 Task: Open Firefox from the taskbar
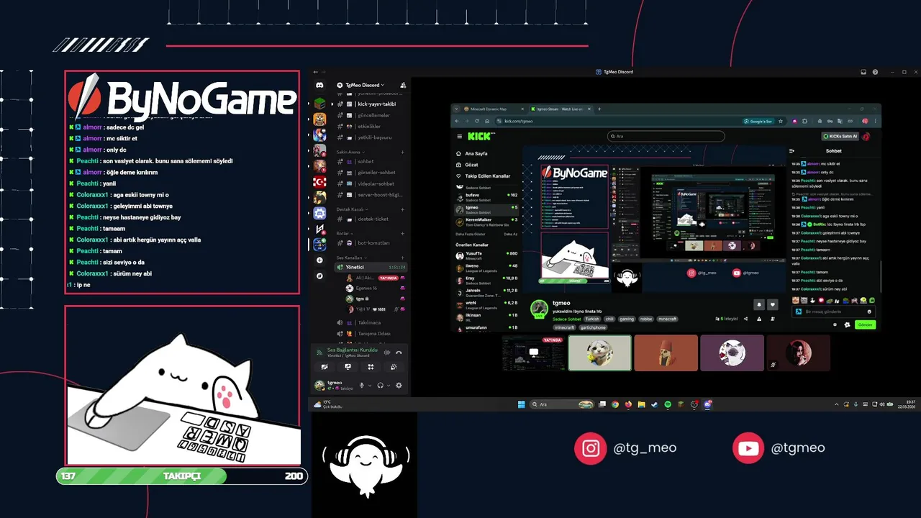coord(628,404)
